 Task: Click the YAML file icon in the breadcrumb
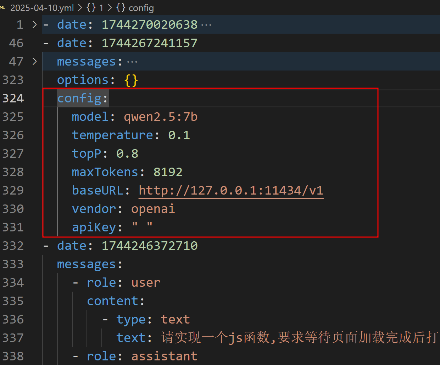pos(3,7)
